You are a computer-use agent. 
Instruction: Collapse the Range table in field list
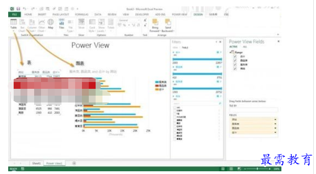coord(230,52)
